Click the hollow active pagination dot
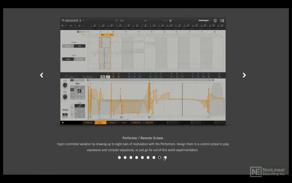 click(x=160, y=157)
